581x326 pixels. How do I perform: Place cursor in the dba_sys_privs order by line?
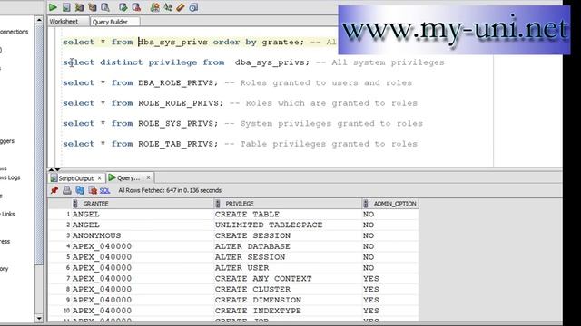(200, 43)
